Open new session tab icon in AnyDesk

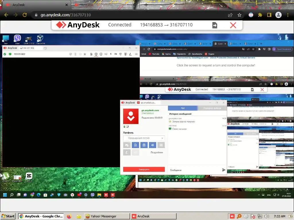coord(45,48)
